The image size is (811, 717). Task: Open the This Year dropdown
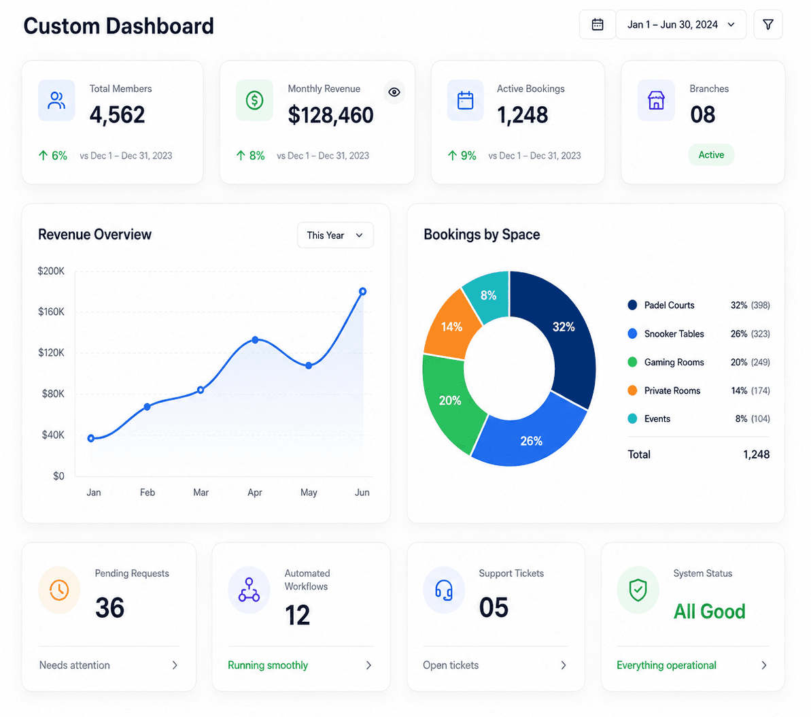(x=335, y=235)
